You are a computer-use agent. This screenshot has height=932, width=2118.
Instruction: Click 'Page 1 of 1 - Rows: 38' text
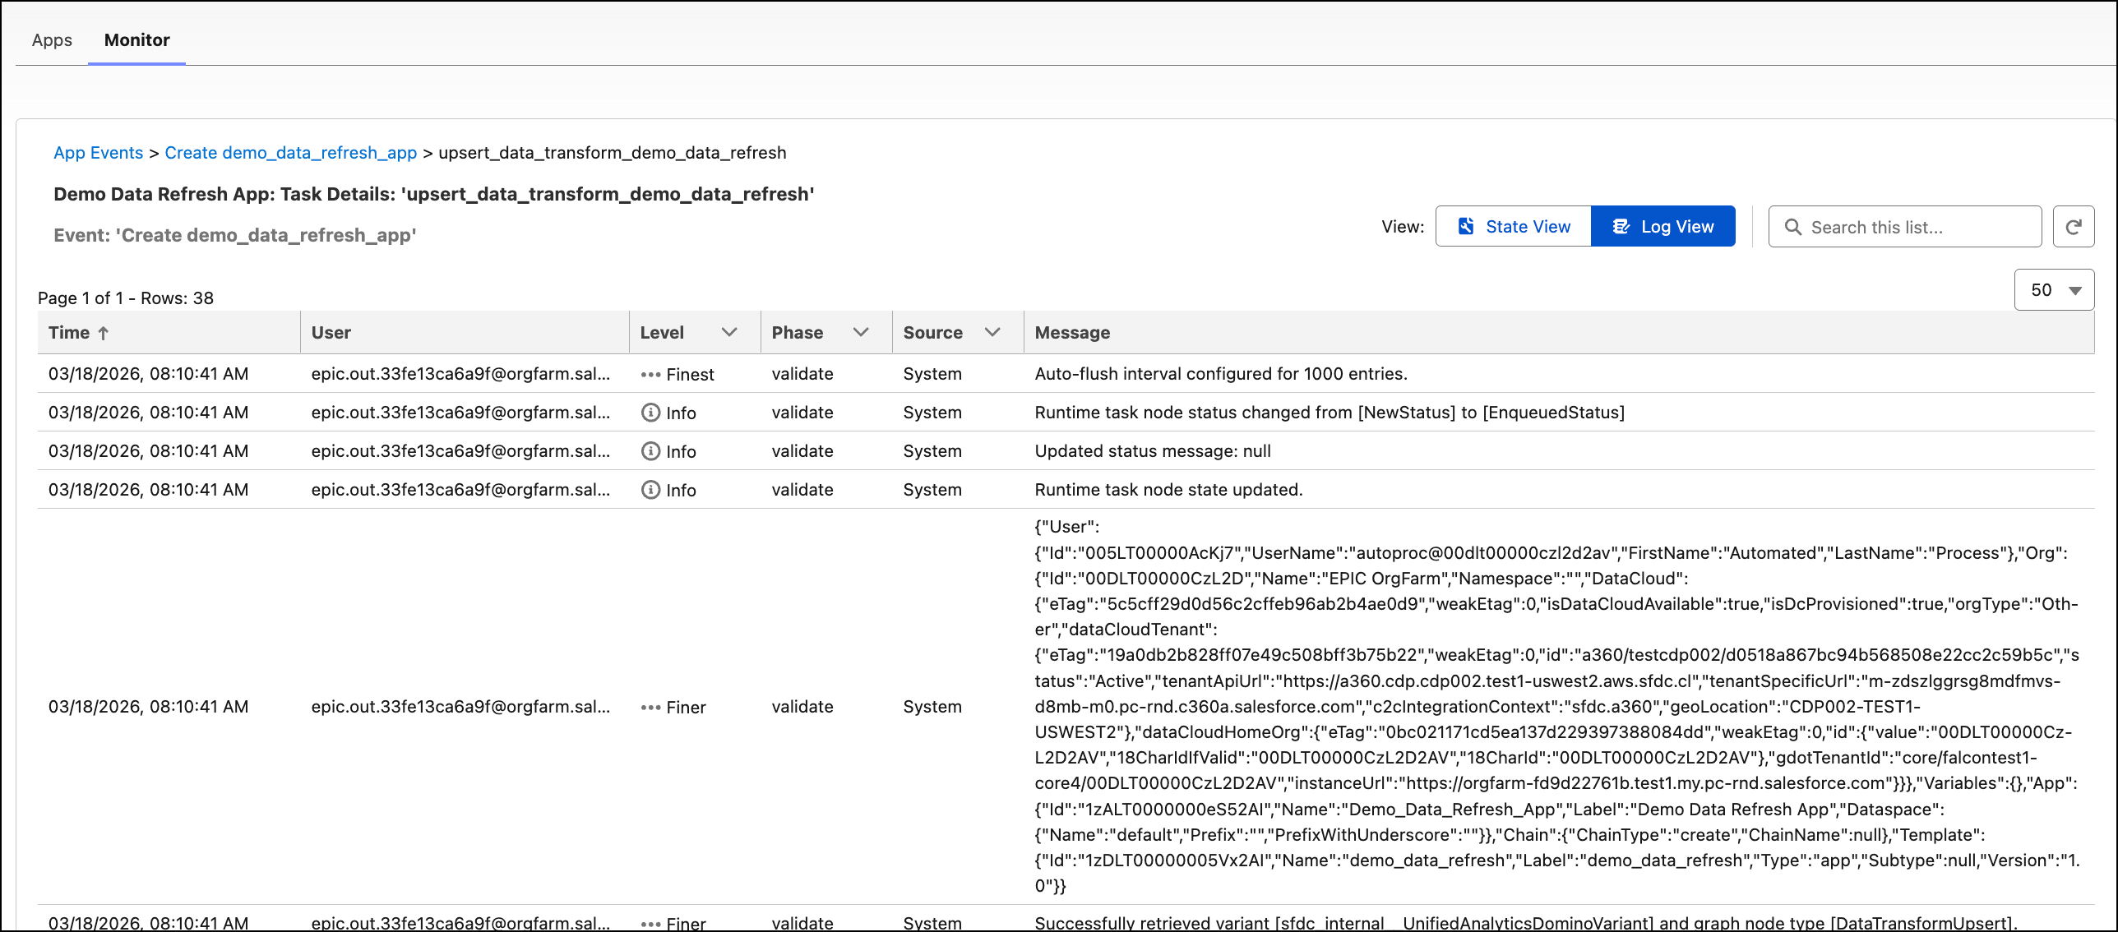tap(125, 298)
